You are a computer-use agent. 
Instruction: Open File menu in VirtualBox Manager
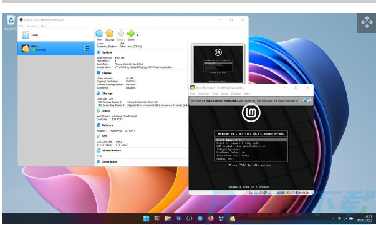pyautogui.click(x=22, y=26)
